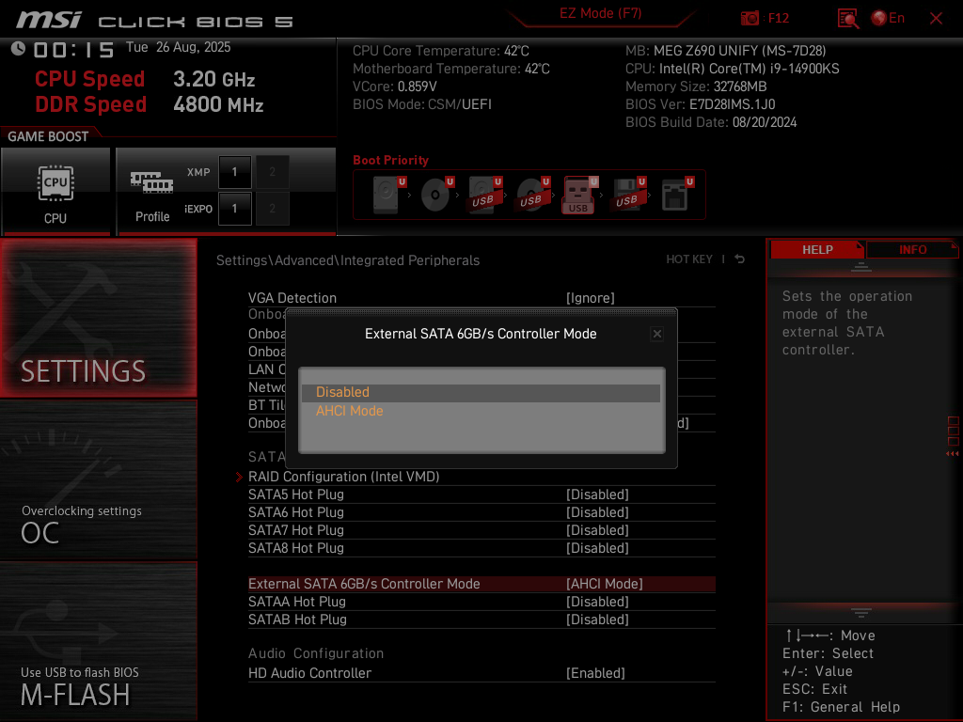Enable iEXPO profile 1
Viewport: 963px width, 722px height.
(234, 209)
